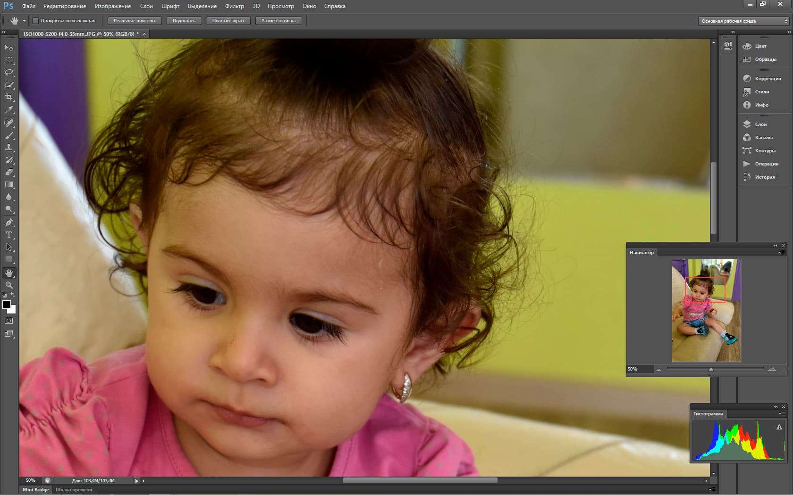Toggle Quick Mask mode icon
This screenshot has height=495, width=793.
pyautogui.click(x=8, y=321)
